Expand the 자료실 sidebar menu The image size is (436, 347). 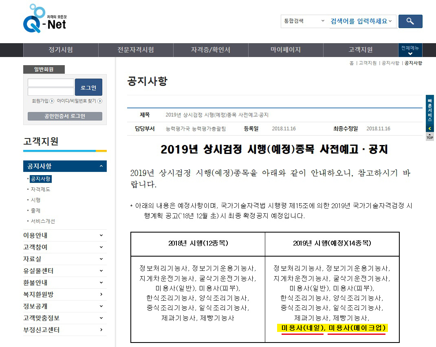pyautogui.click(x=101, y=259)
